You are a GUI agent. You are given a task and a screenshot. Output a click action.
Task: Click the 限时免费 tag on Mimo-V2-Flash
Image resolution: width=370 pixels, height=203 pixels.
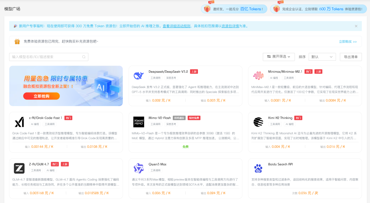point(194,118)
